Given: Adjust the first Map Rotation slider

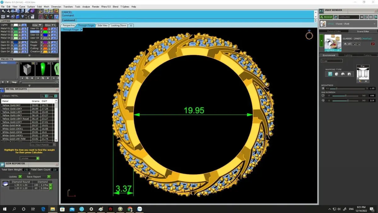Looking at the screenshot, I should click(346, 96).
